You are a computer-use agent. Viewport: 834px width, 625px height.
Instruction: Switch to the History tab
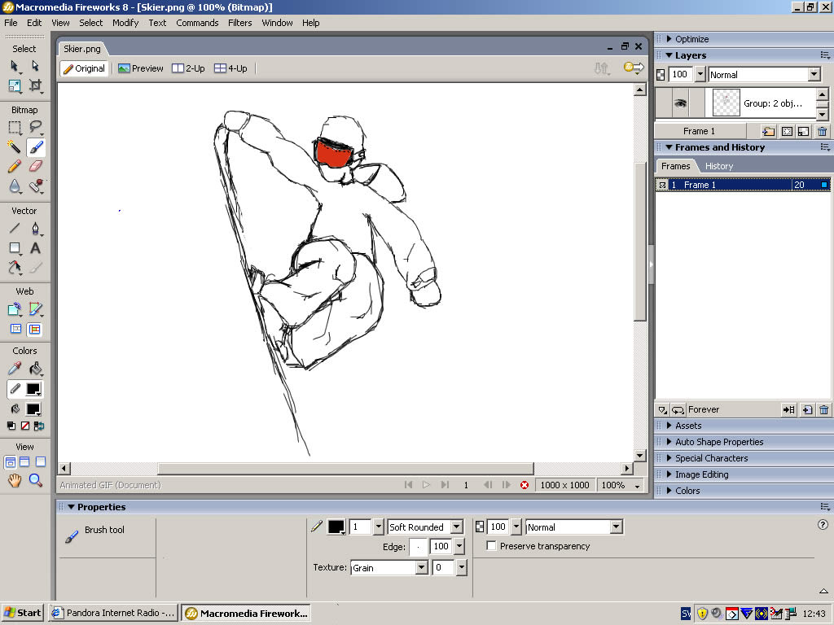coord(718,166)
